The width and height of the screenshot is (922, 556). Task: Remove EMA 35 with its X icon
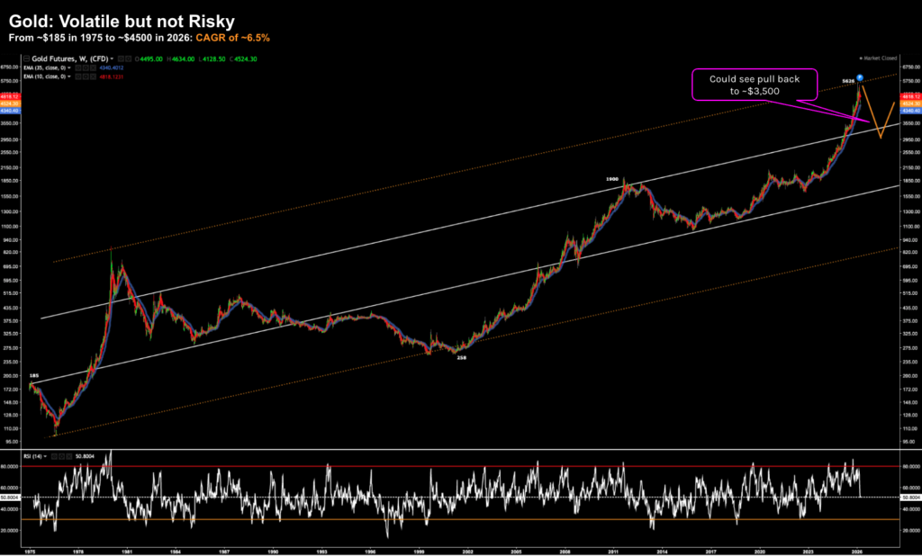[x=91, y=68]
